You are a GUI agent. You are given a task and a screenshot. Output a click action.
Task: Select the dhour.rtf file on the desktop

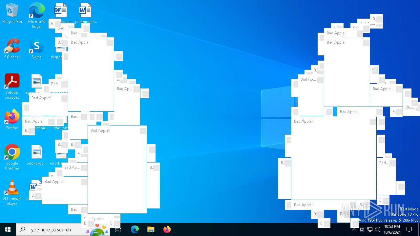pyautogui.click(x=61, y=128)
